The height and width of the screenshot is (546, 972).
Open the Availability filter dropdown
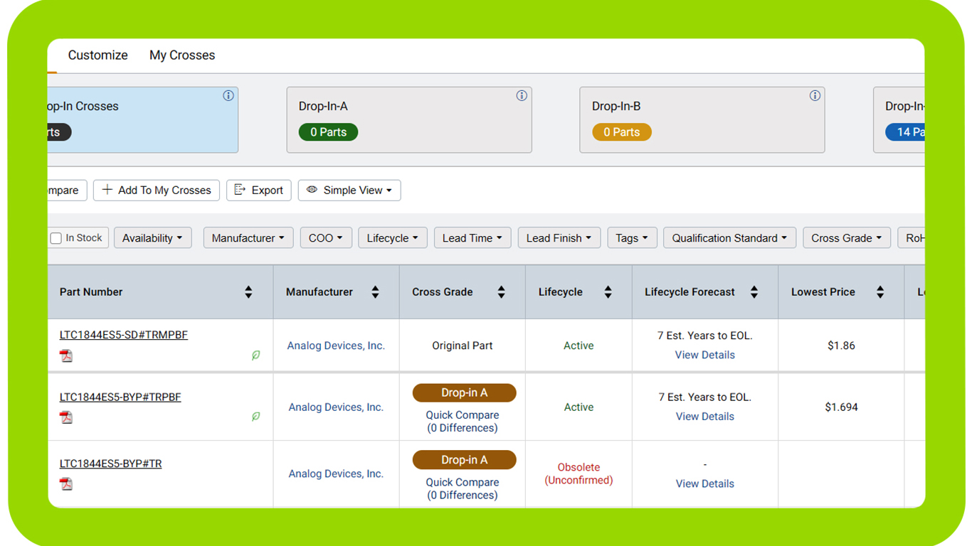tap(152, 238)
